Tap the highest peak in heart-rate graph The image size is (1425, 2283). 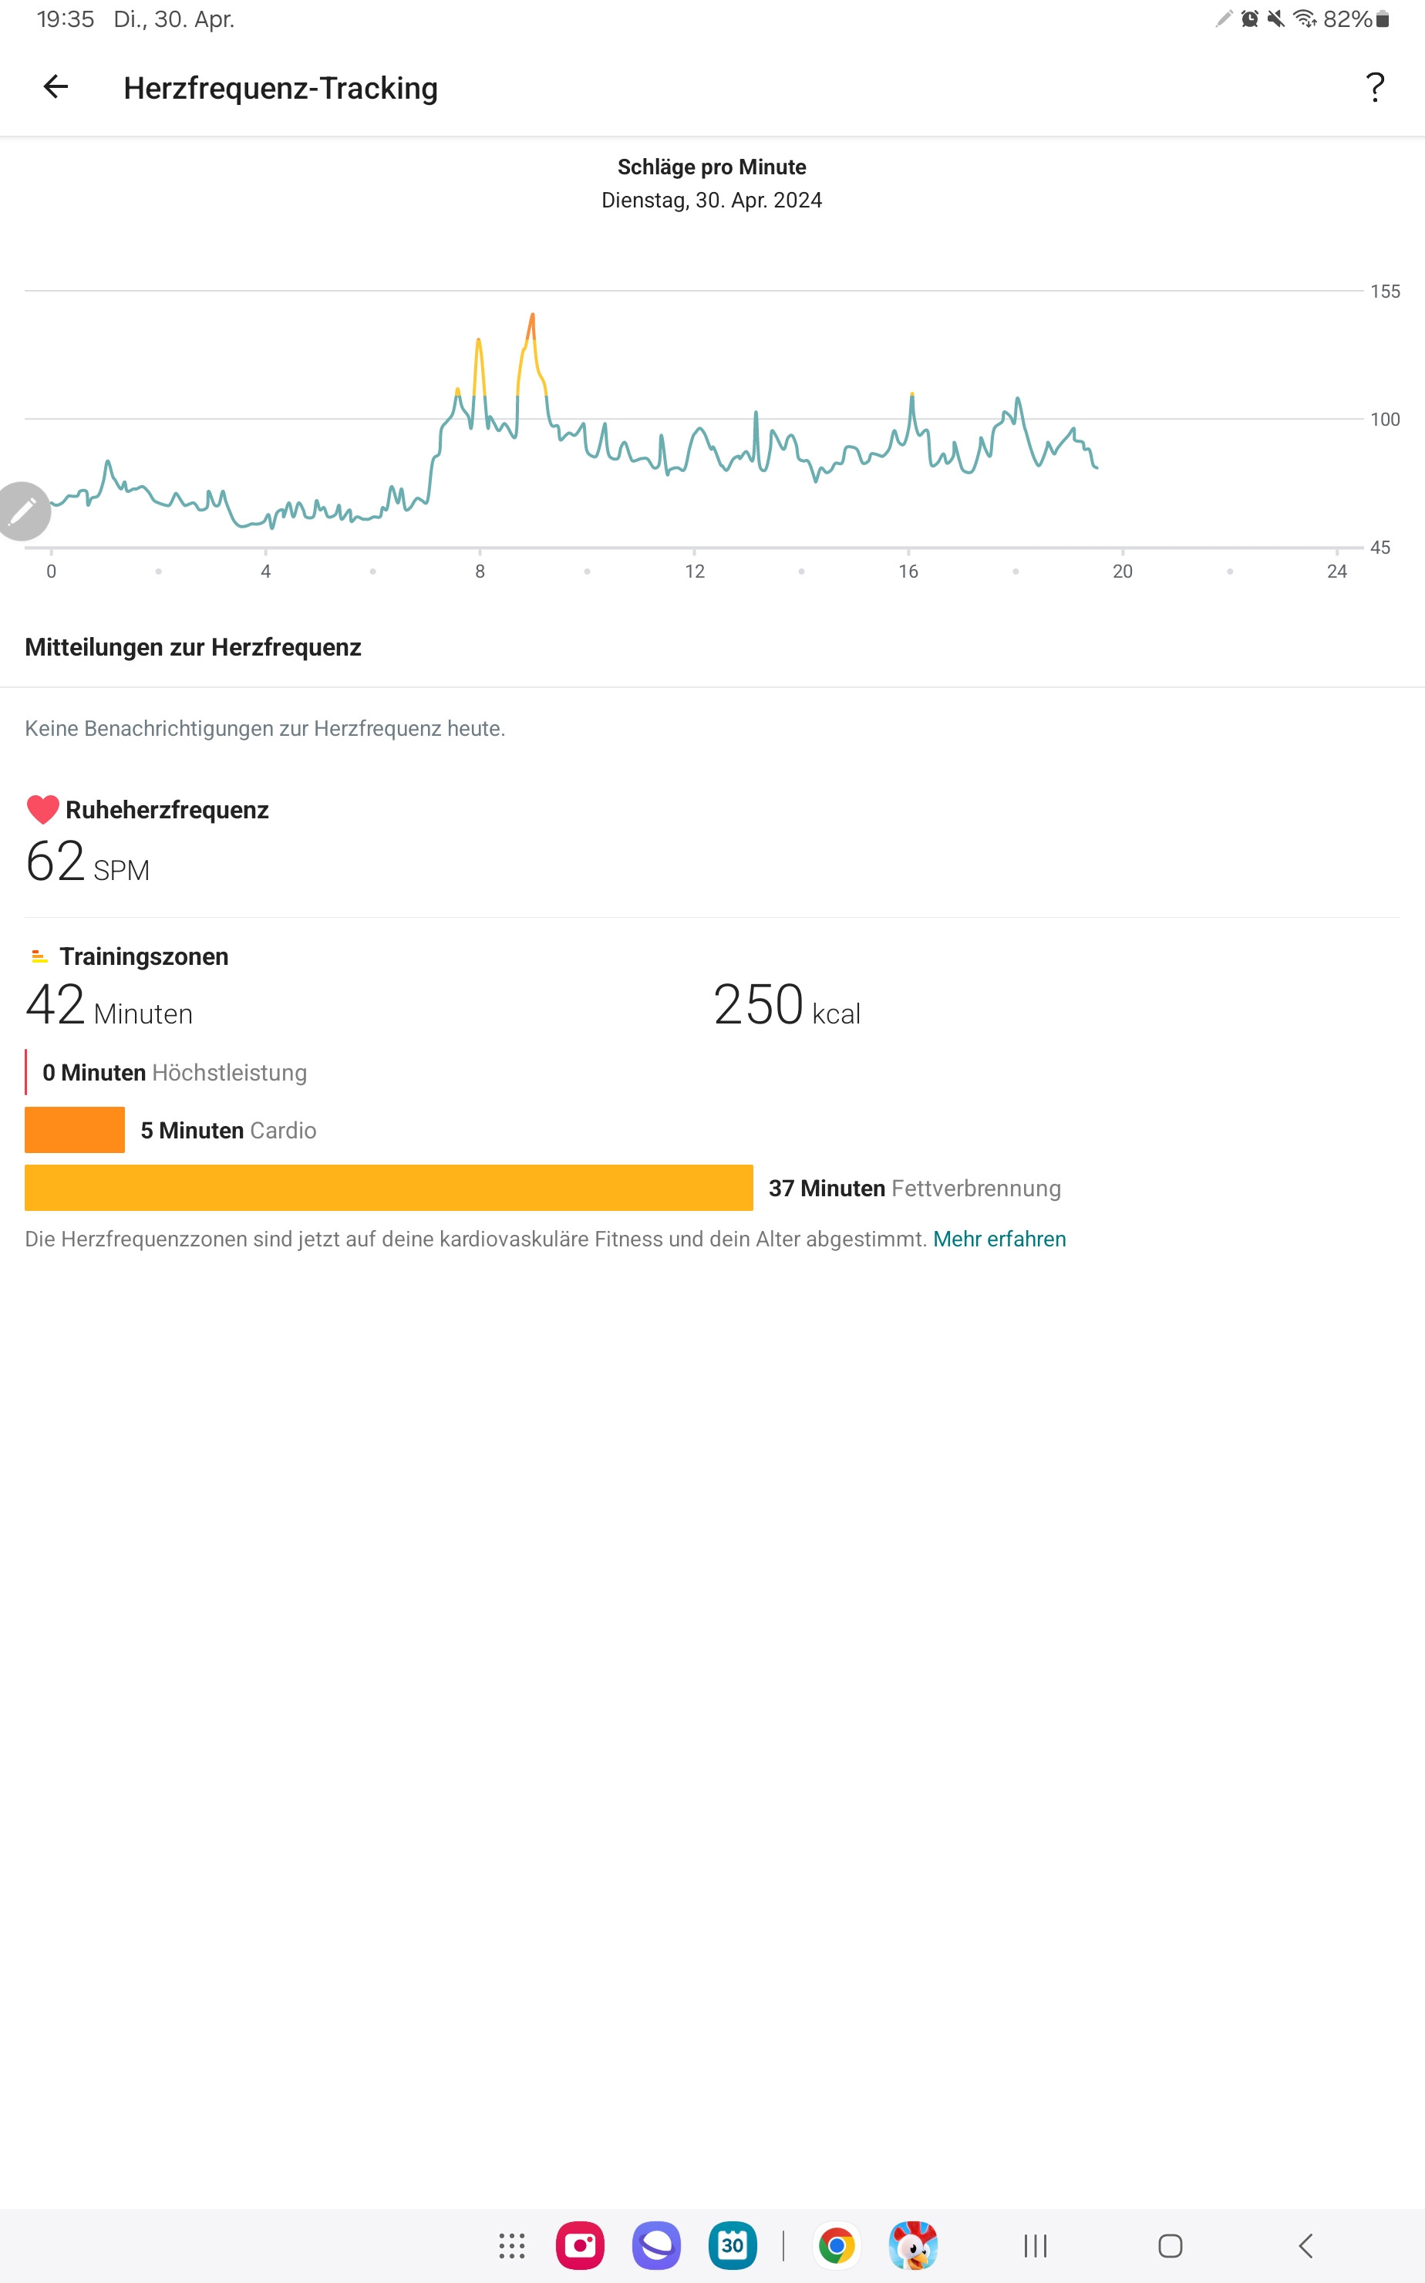pos(533,315)
